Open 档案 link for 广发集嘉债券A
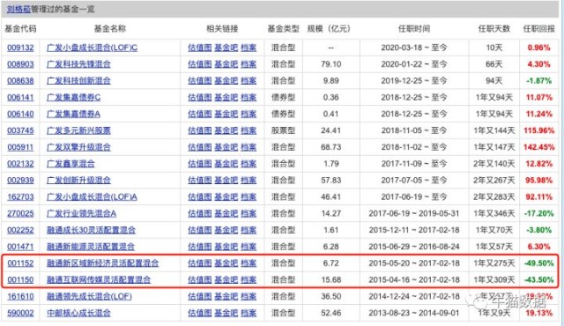This screenshot has height=326, width=564. point(249,114)
